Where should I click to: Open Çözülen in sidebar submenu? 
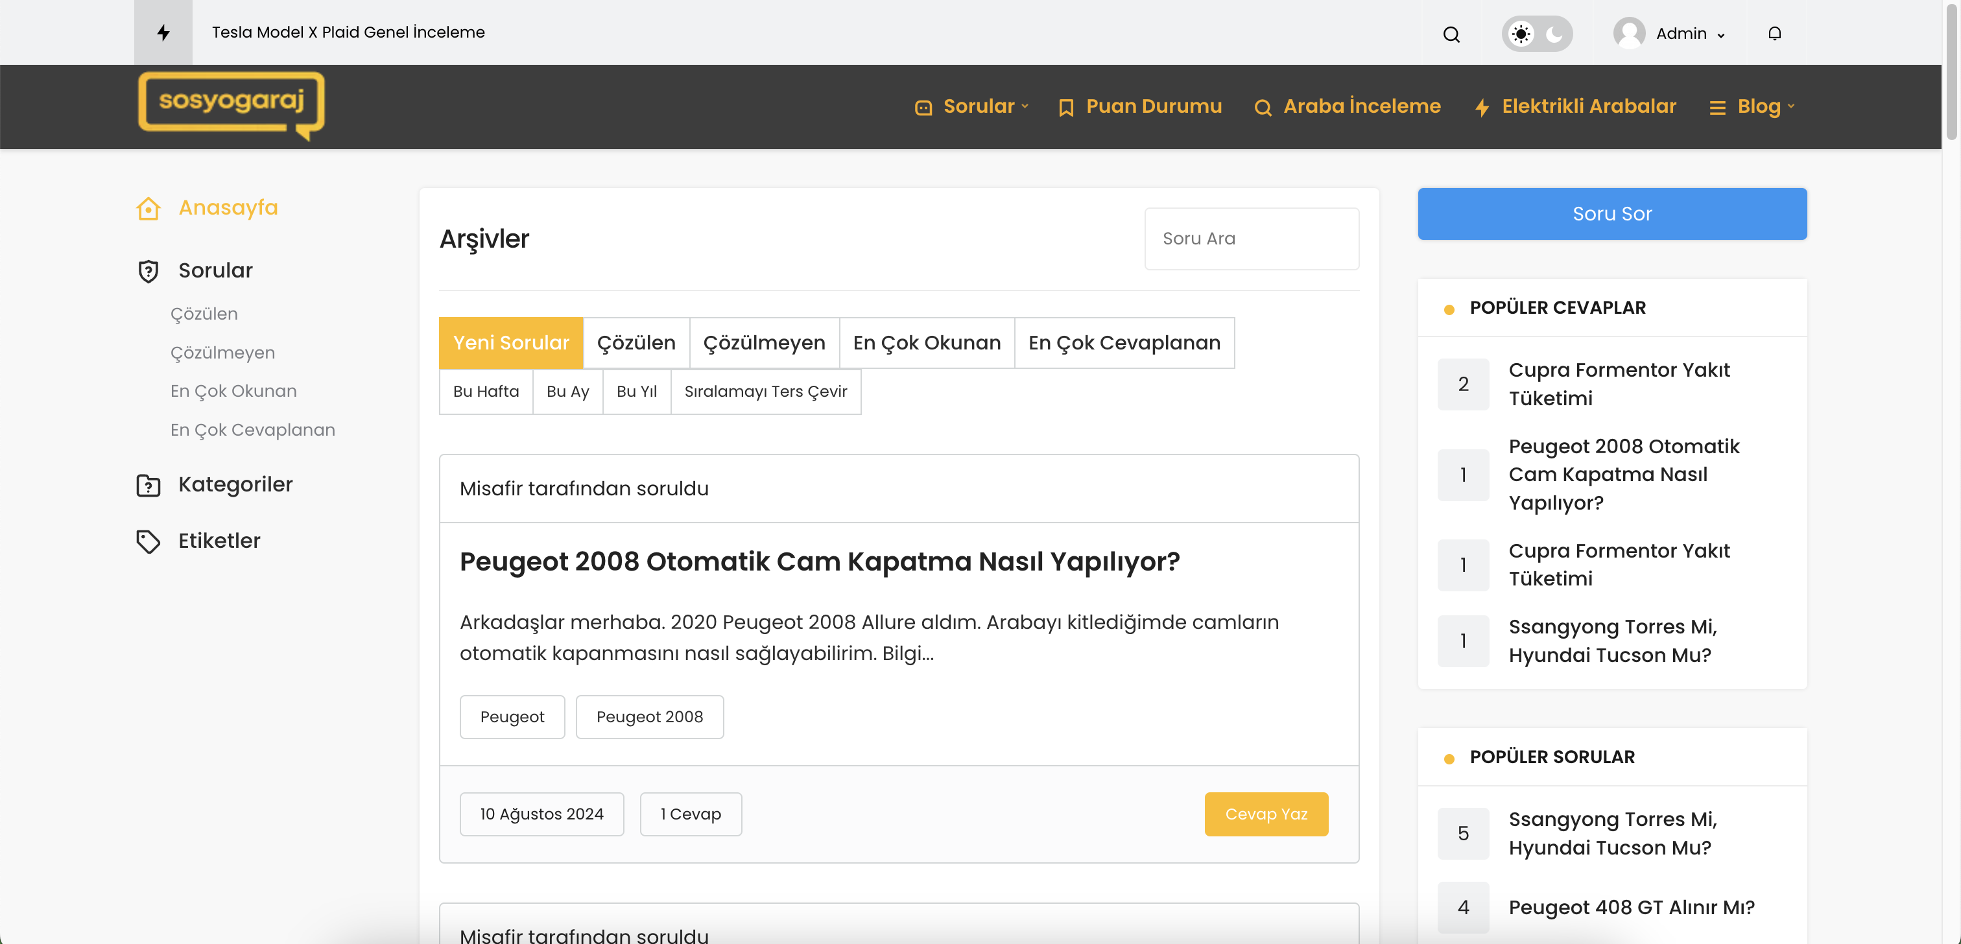204,314
